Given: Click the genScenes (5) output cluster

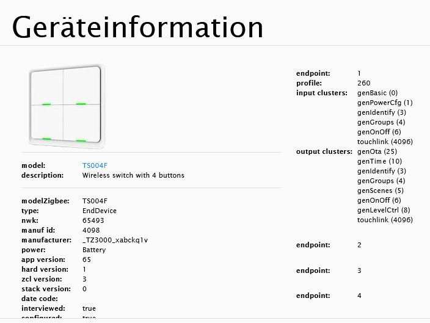Looking at the screenshot, I should point(381,191).
